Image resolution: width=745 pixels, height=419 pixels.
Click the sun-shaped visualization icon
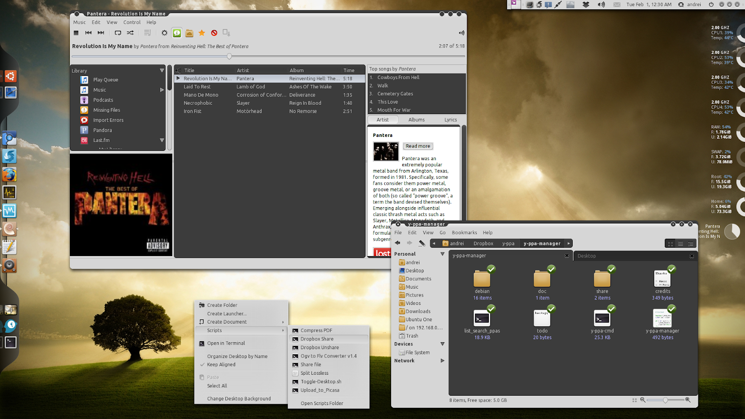[164, 33]
